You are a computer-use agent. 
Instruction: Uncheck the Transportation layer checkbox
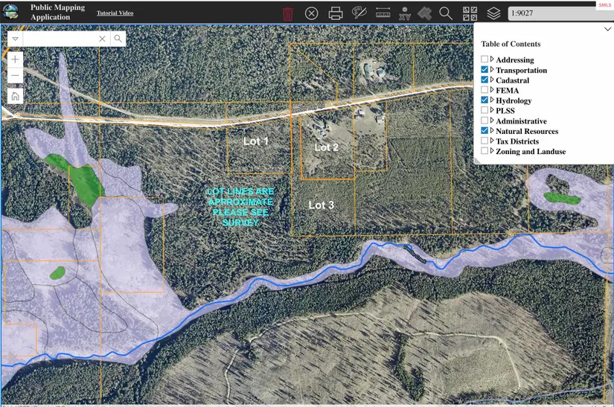485,69
